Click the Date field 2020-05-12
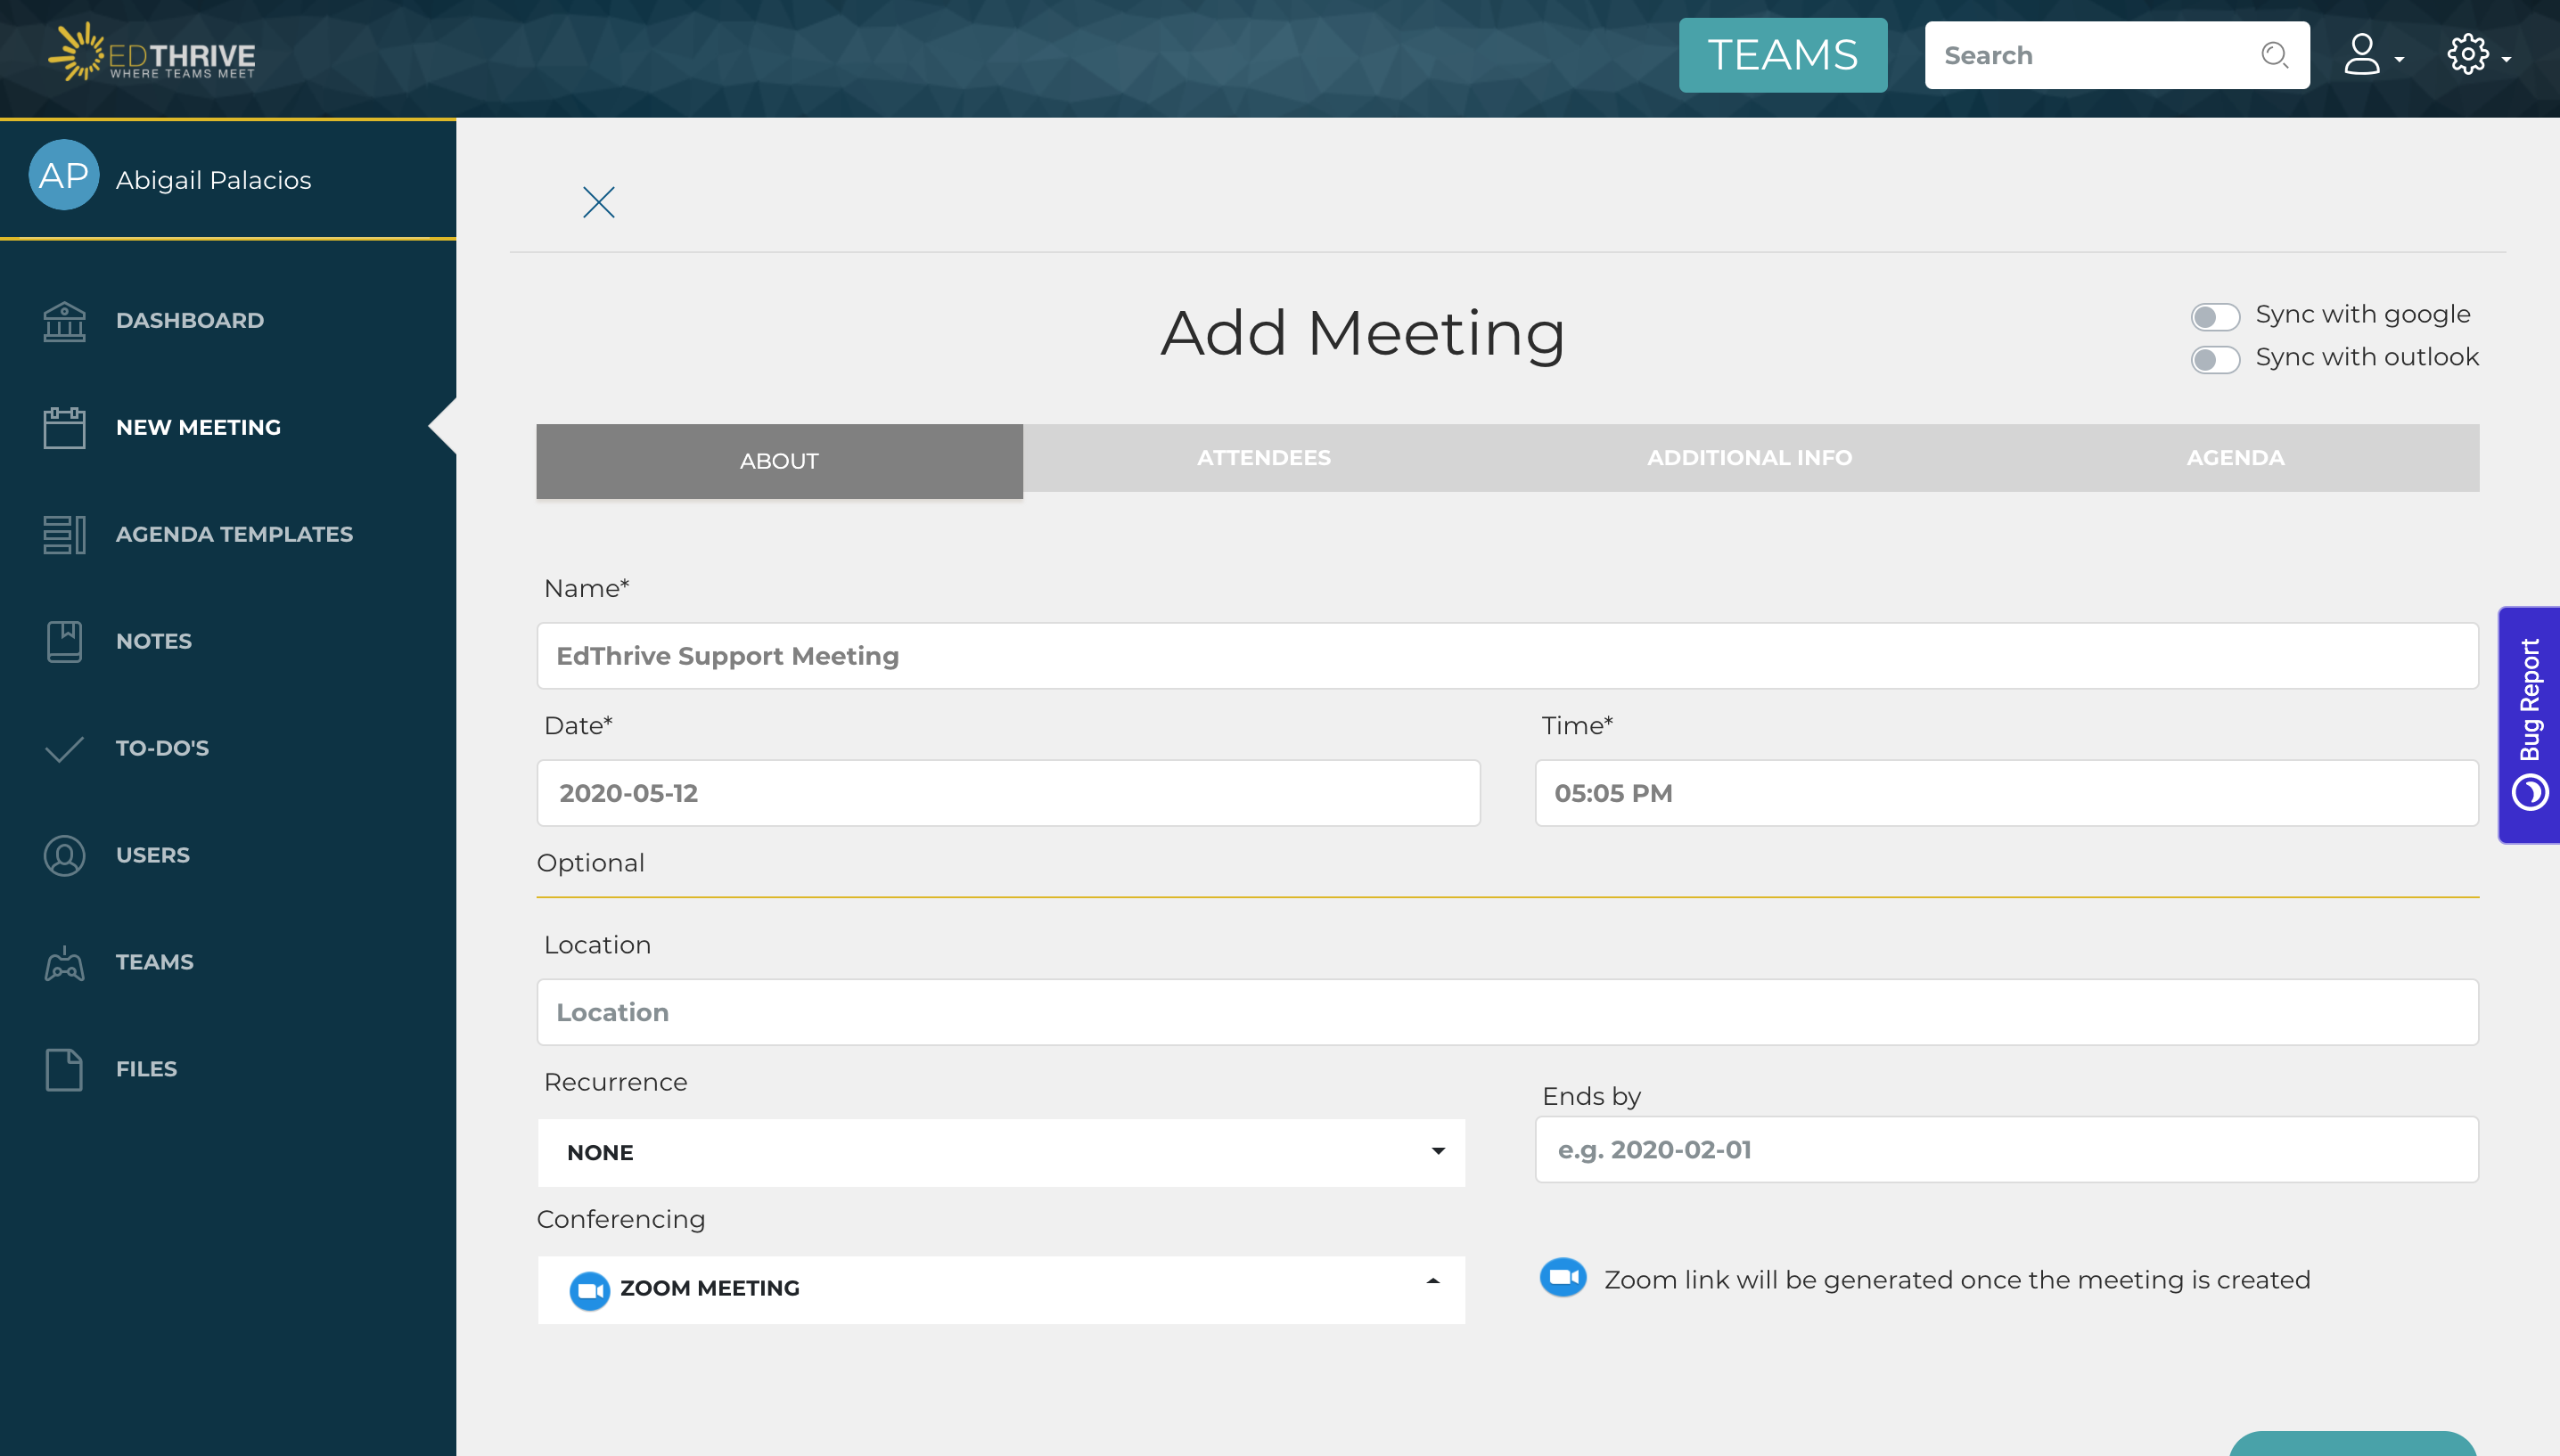 [1008, 793]
